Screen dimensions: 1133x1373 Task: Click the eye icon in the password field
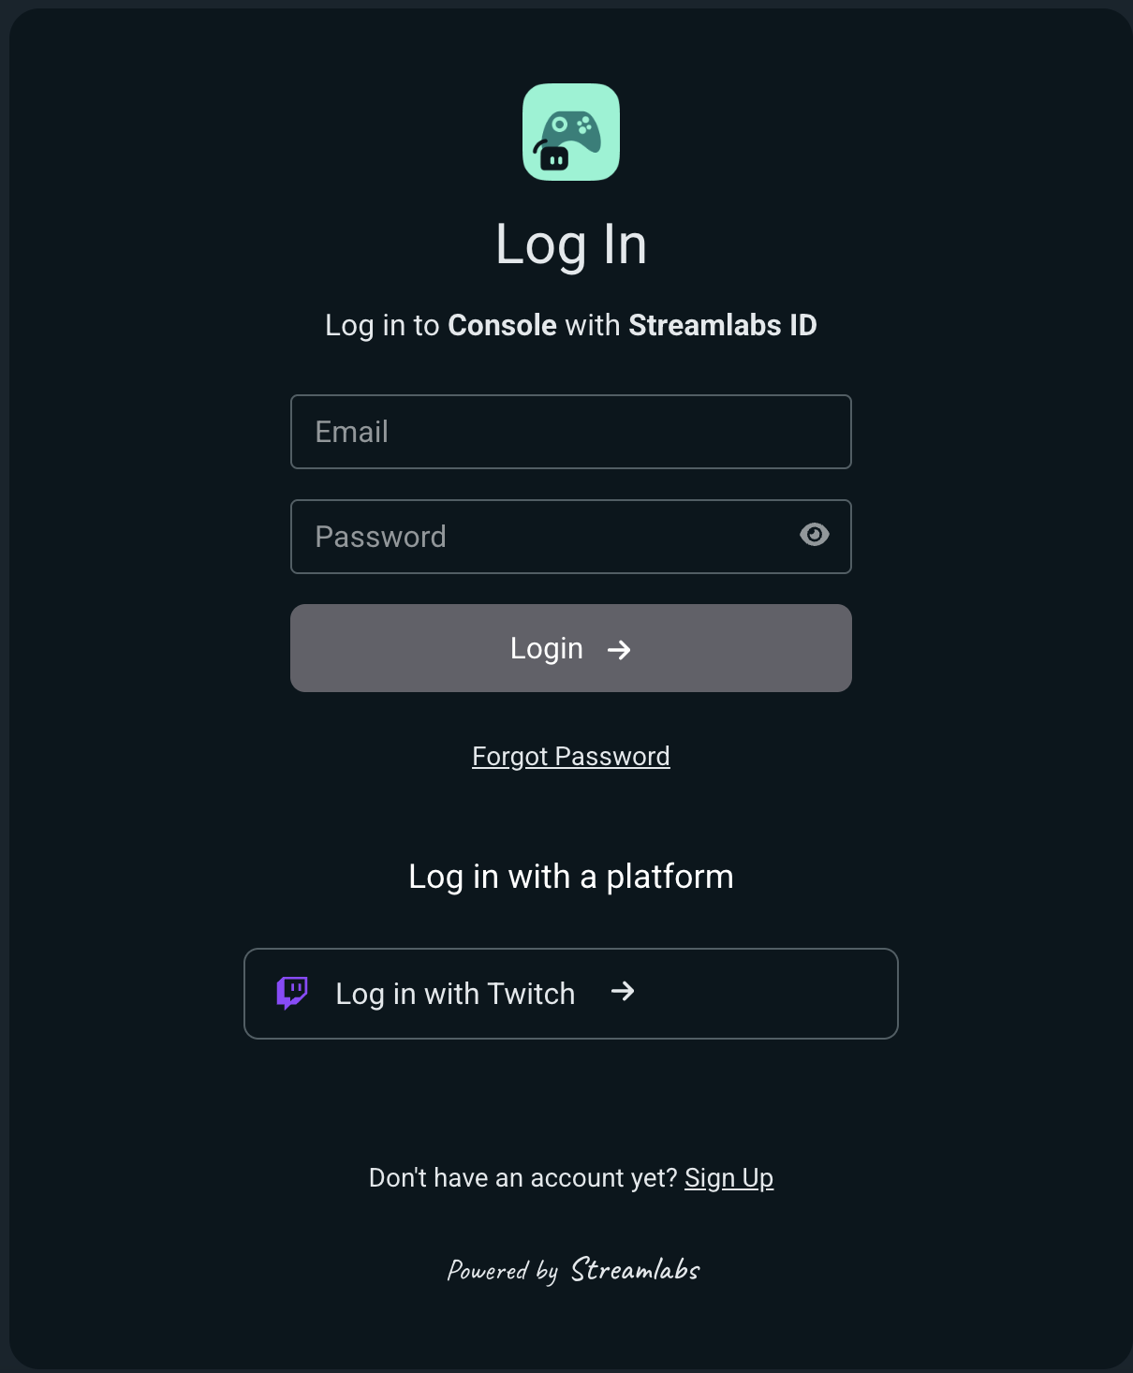coord(814,535)
